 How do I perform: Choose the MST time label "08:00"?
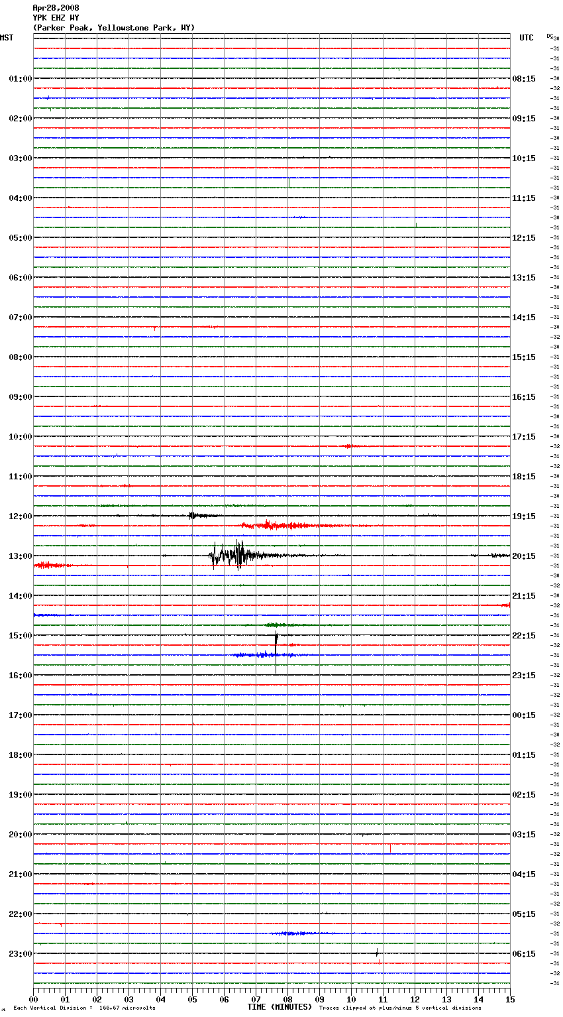(x=21, y=357)
